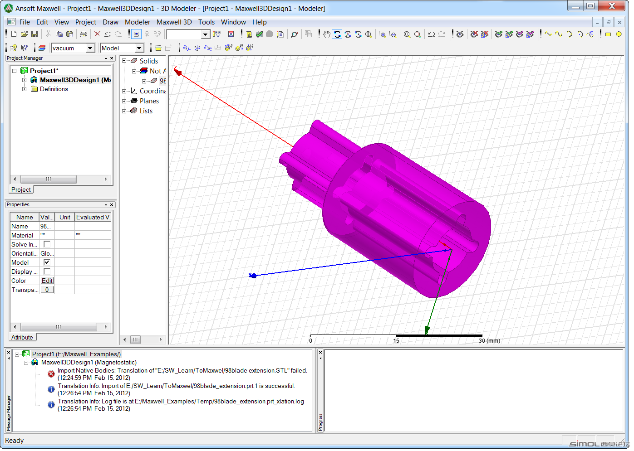
Task: Fit all contents in view icon
Action: 407,34
